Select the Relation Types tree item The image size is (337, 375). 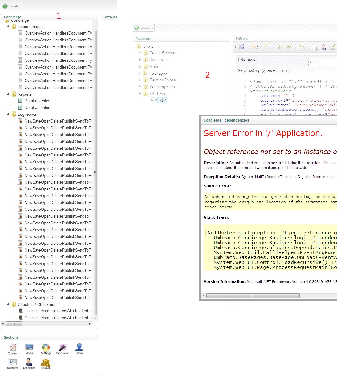(x=163, y=80)
